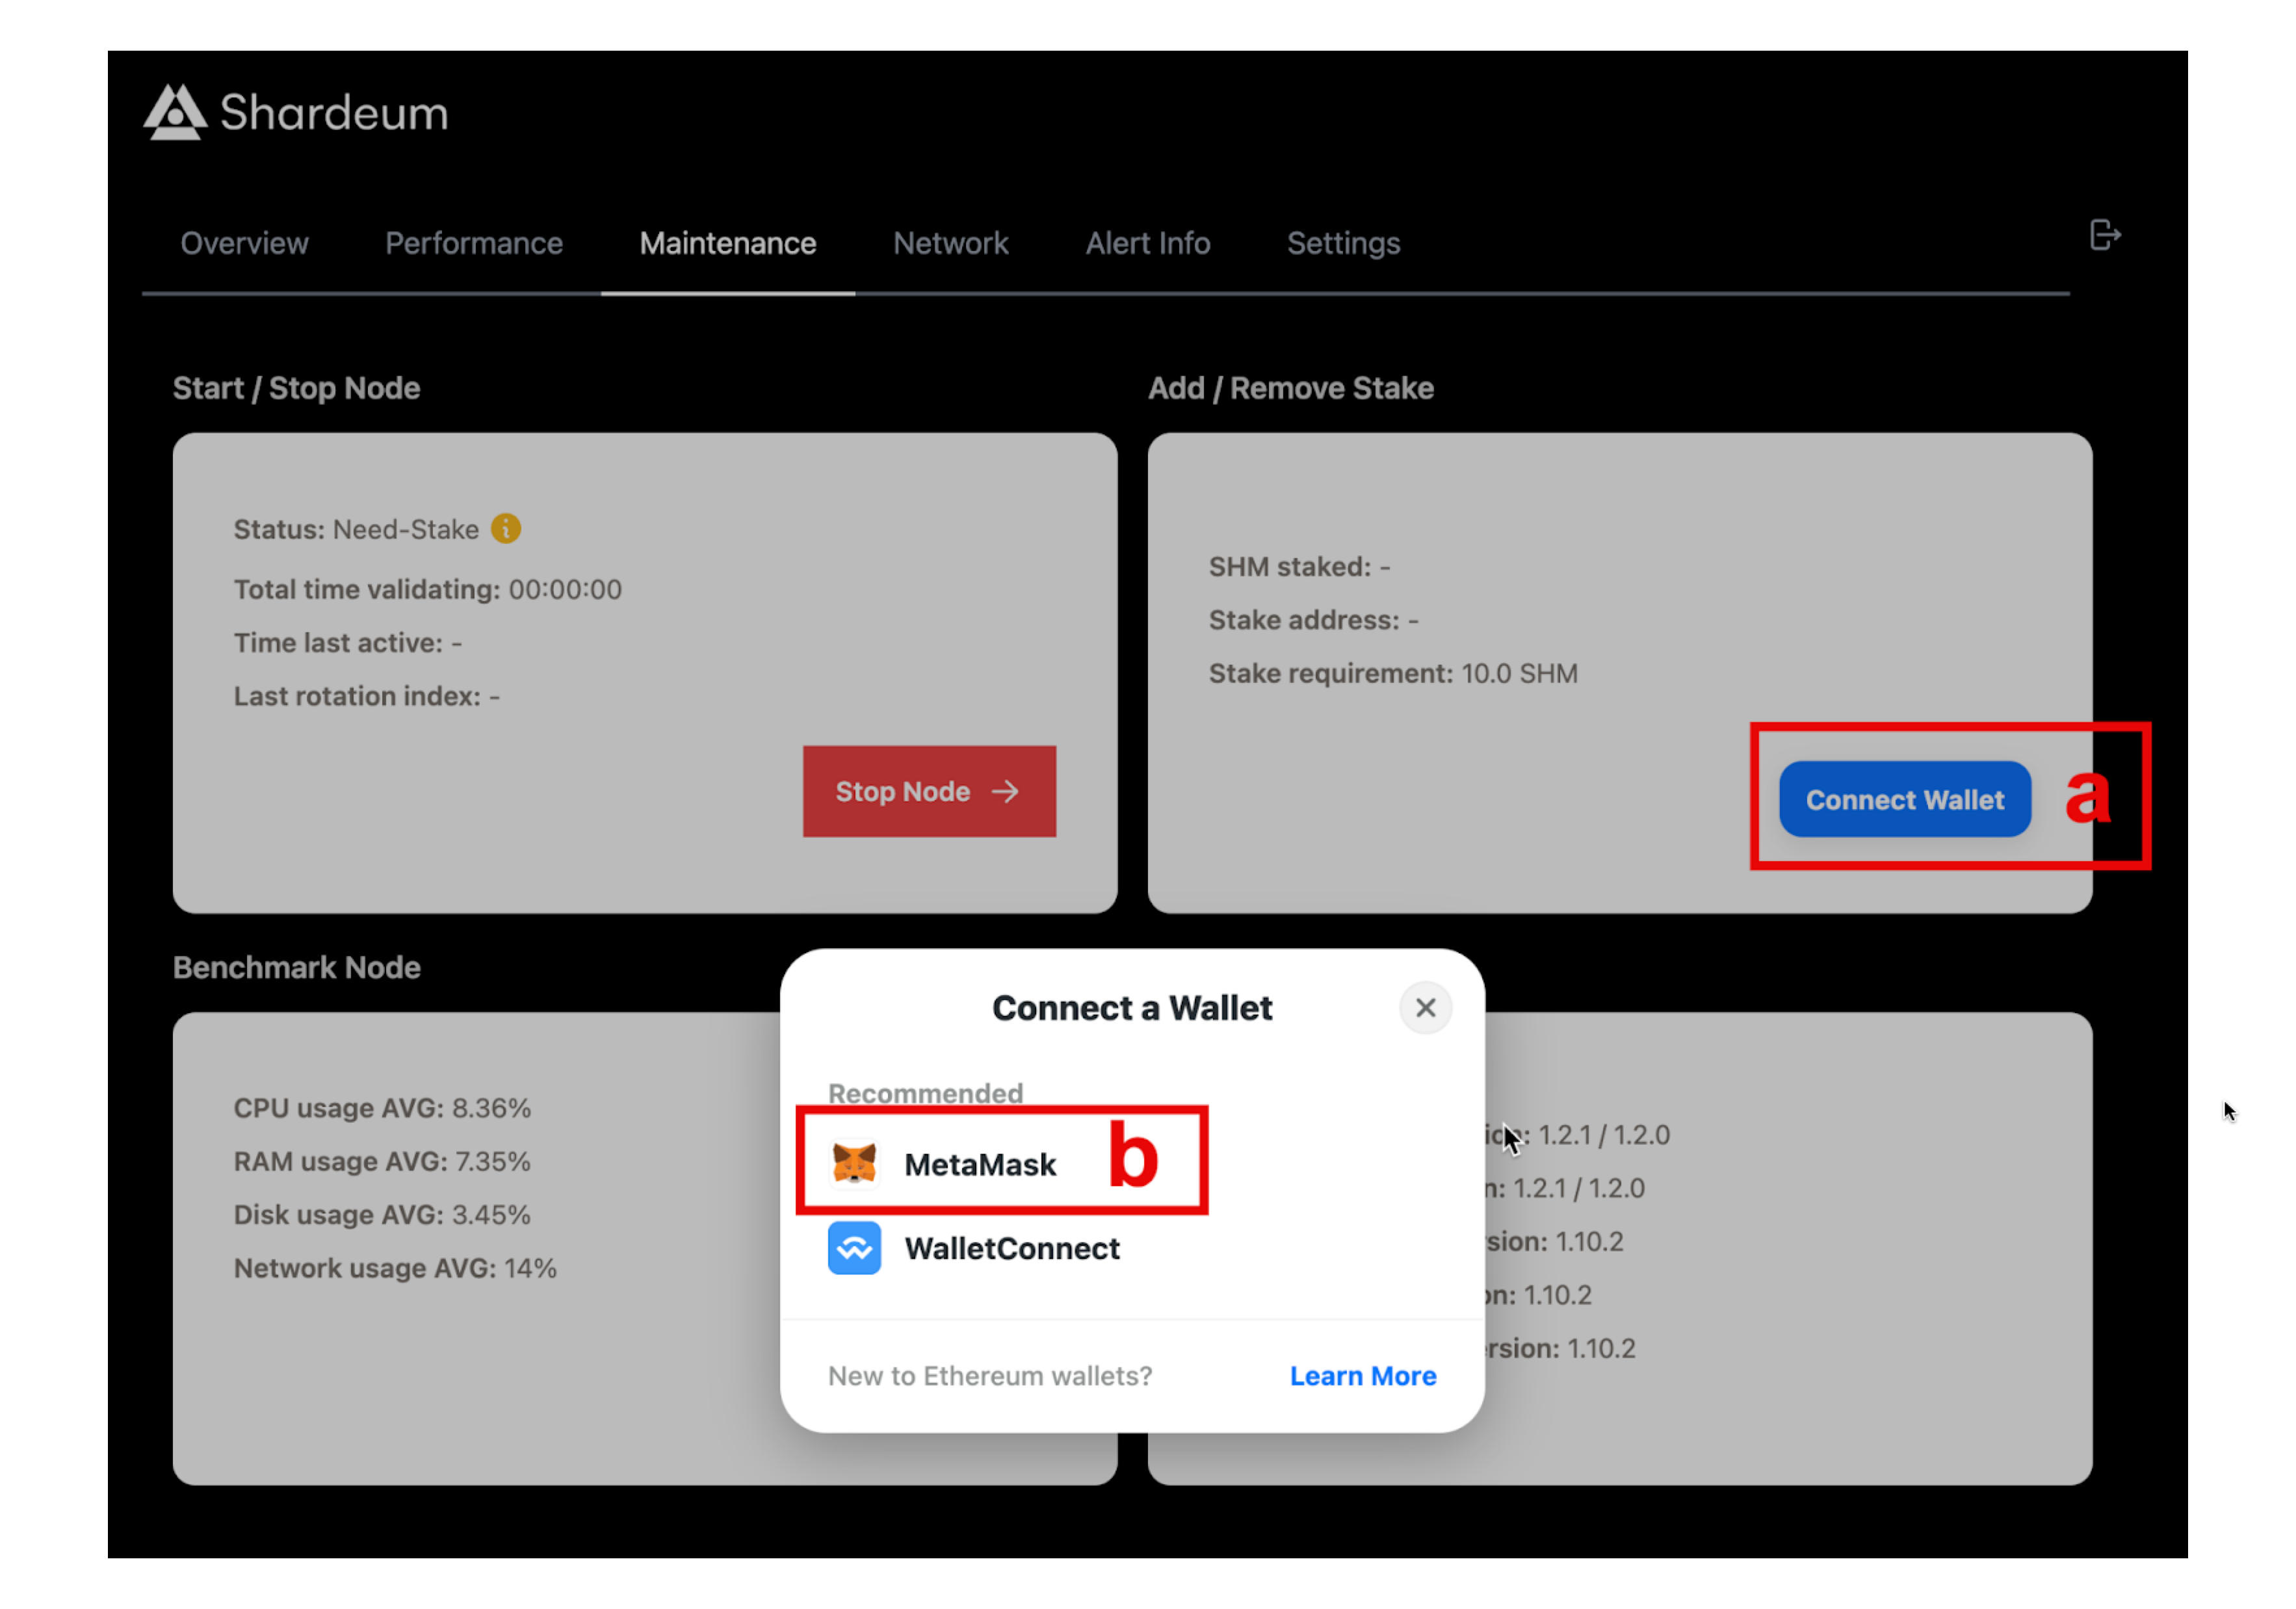Click Total time validating: 00:00:00 text
2296x1609 pixels.
point(428,589)
